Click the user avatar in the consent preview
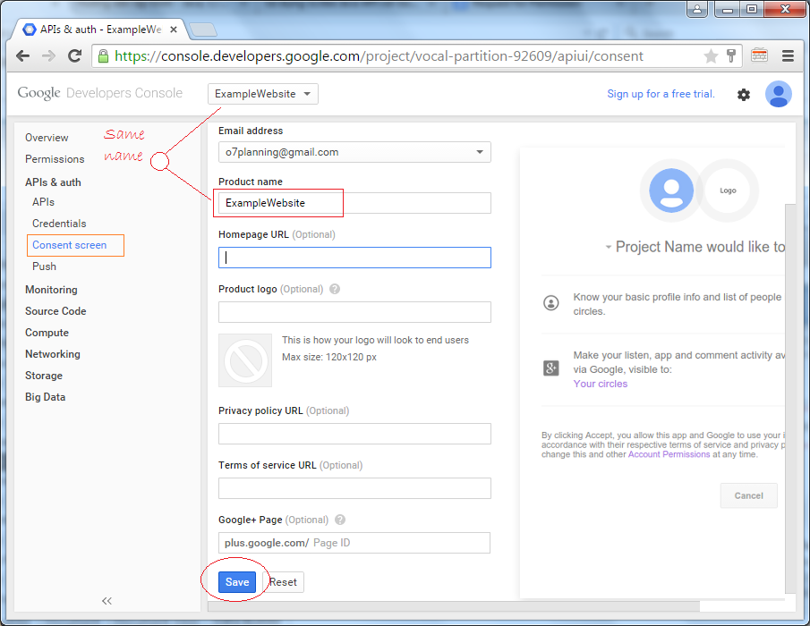 click(x=671, y=190)
